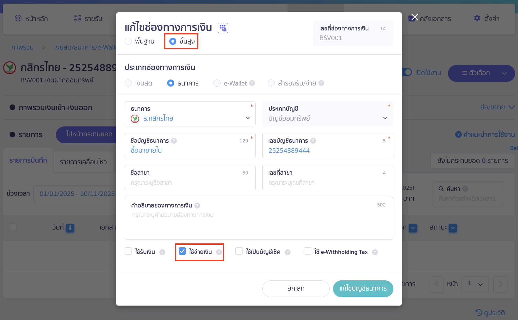Viewport: 518px width, 320px height.
Task: Enable the ใช้รับเงิน checkbox
Action: tap(128, 251)
